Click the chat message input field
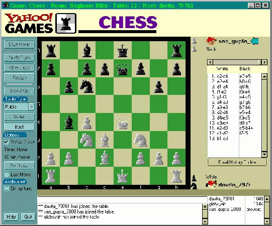The image size is (272, 226). pyautogui.click(x=123, y=200)
